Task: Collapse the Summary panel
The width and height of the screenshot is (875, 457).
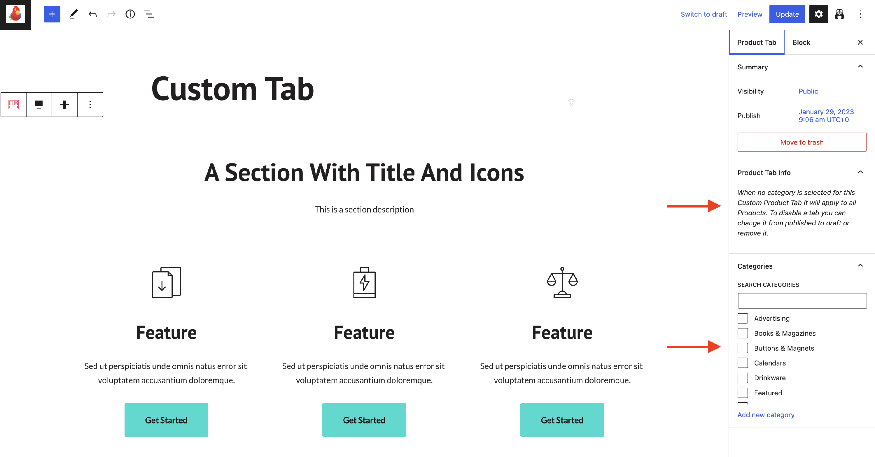Action: [860, 67]
